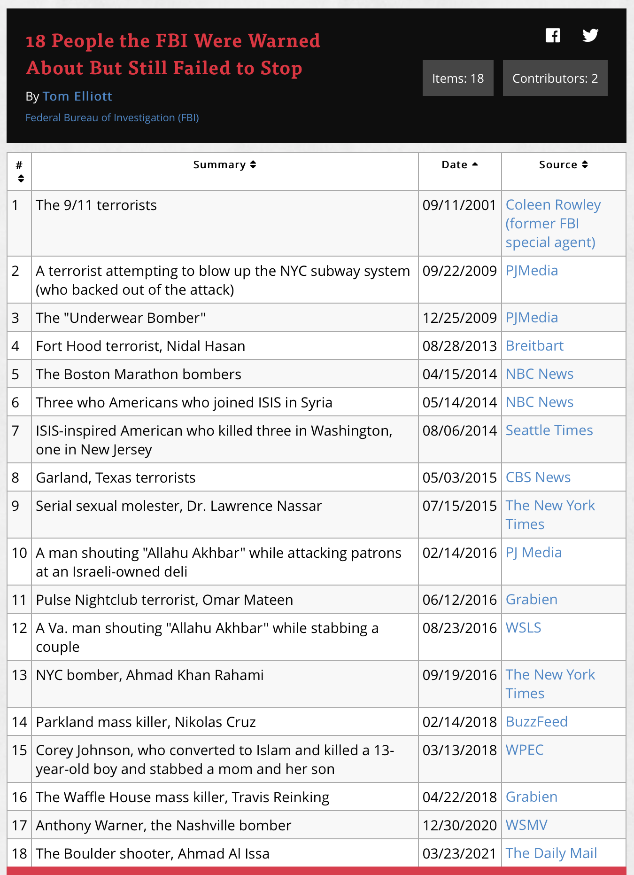Click the date 02/14/2018
This screenshot has height=875, width=634.
459,722
